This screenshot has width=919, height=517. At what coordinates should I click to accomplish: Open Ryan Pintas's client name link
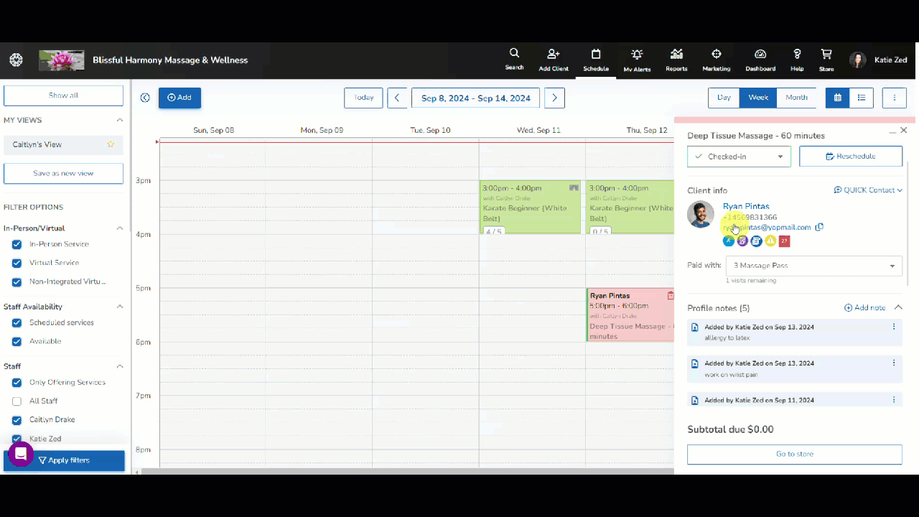[746, 206]
